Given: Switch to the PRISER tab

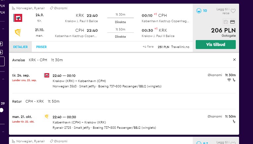Looking at the screenshot, I should (x=41, y=47).
